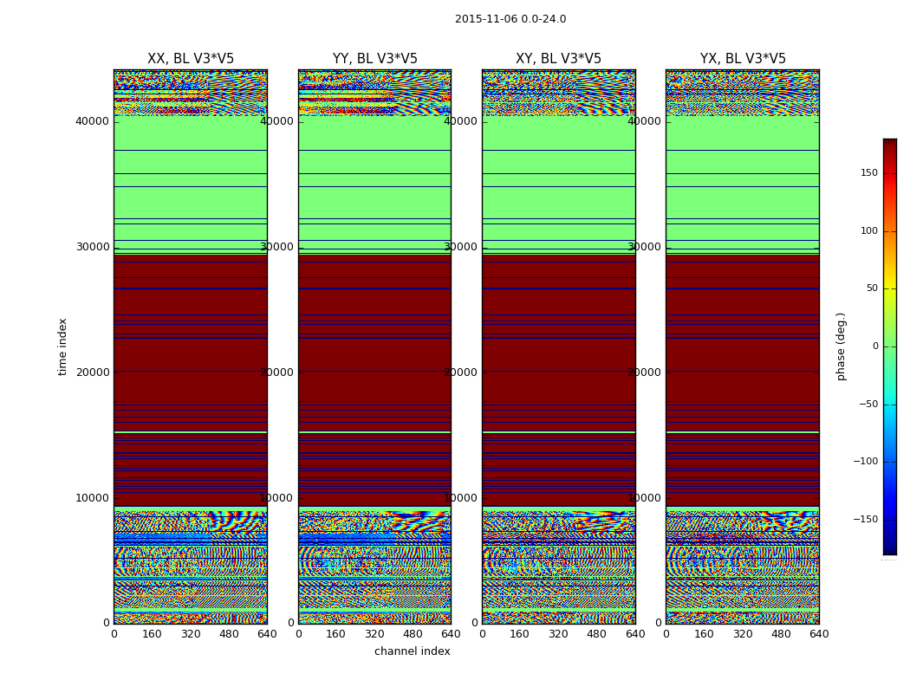Click the 30000 time tick of the XY plot

(x=461, y=247)
